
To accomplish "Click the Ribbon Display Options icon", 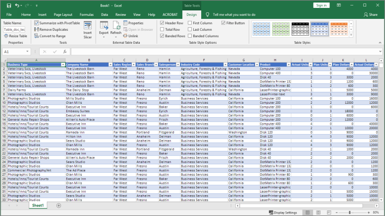I will click(x=339, y=5).
